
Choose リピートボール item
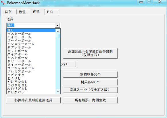31,61
